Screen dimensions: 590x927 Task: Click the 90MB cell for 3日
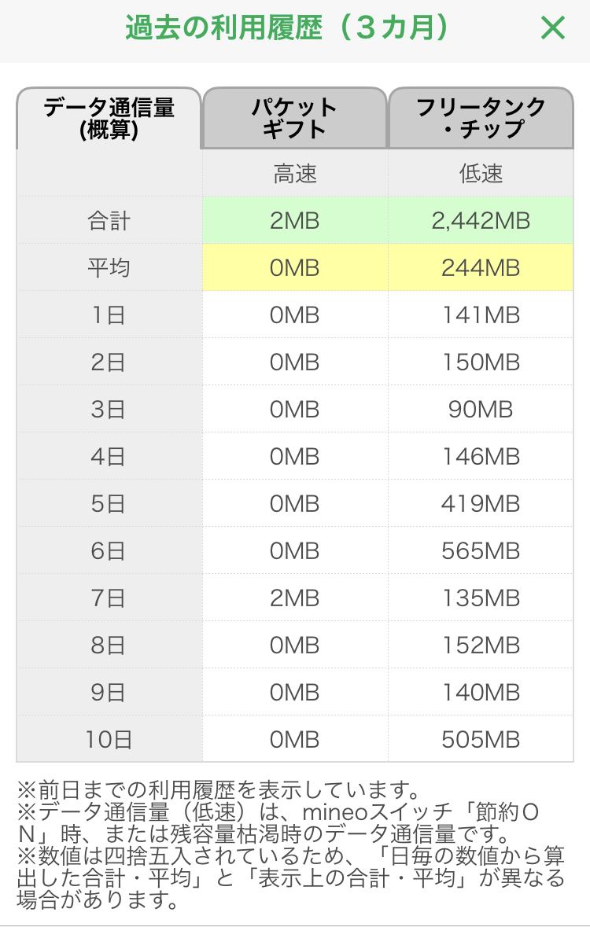point(481,410)
